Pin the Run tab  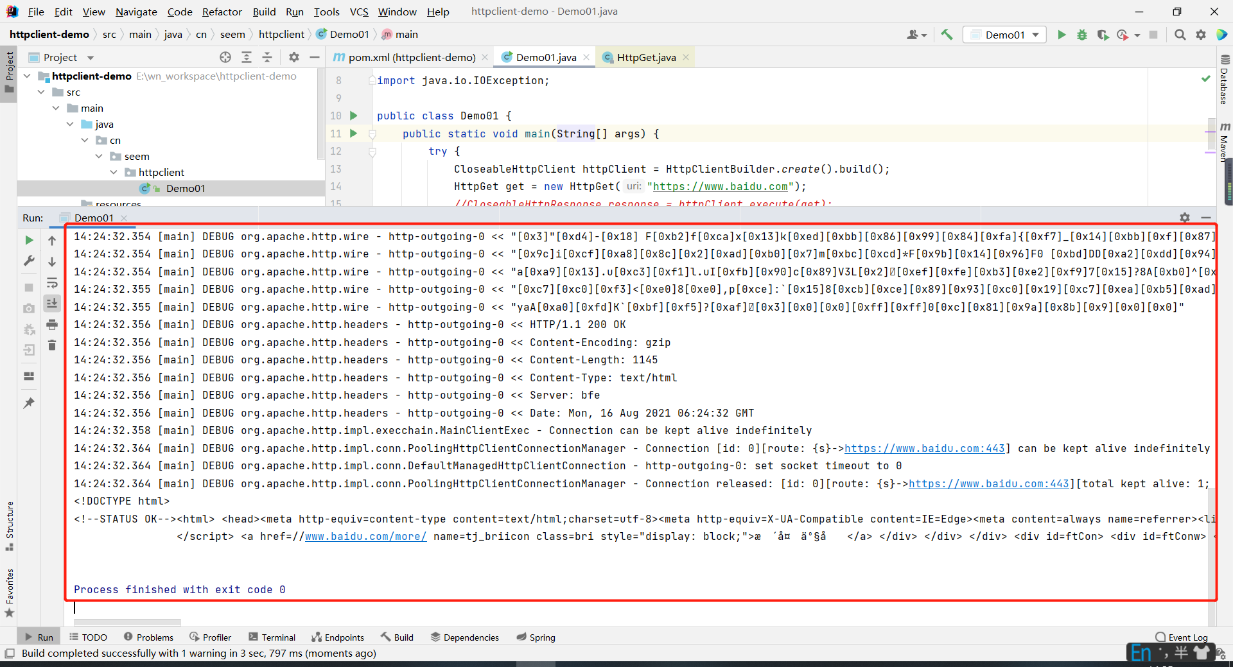coord(29,403)
